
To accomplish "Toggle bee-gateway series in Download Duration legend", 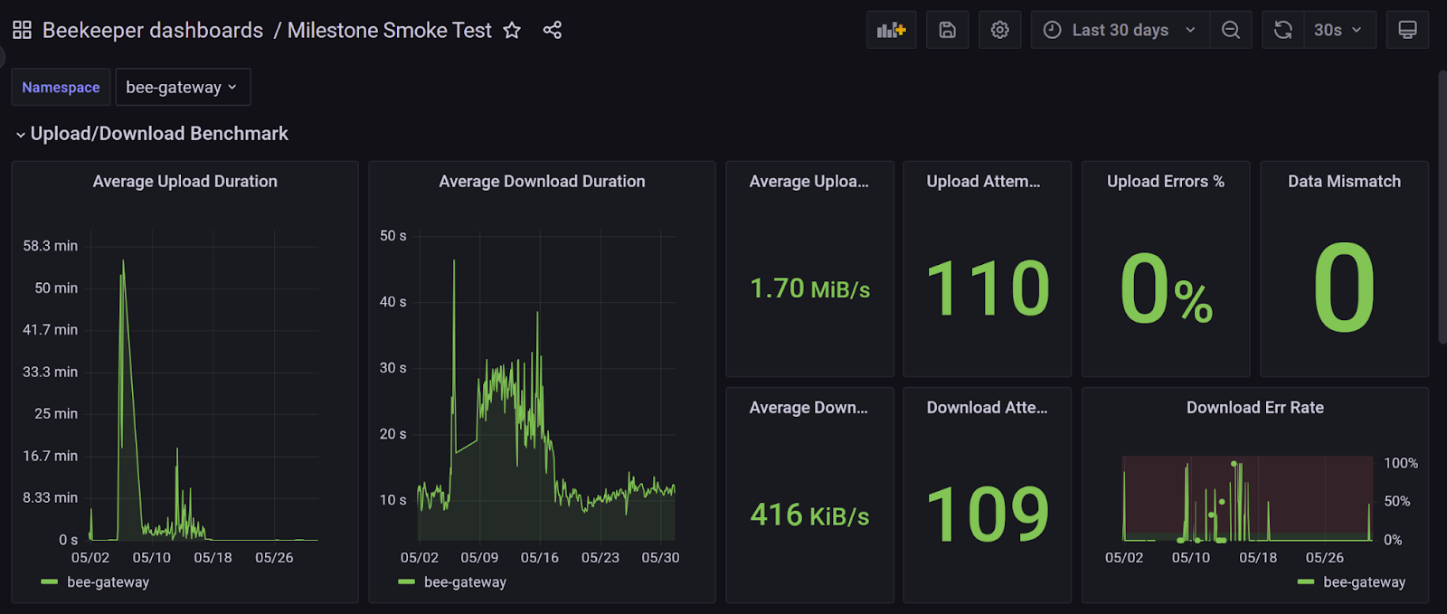I will click(464, 582).
